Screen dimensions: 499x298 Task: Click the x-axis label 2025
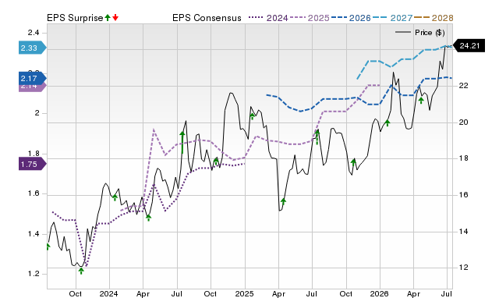[x=244, y=293]
